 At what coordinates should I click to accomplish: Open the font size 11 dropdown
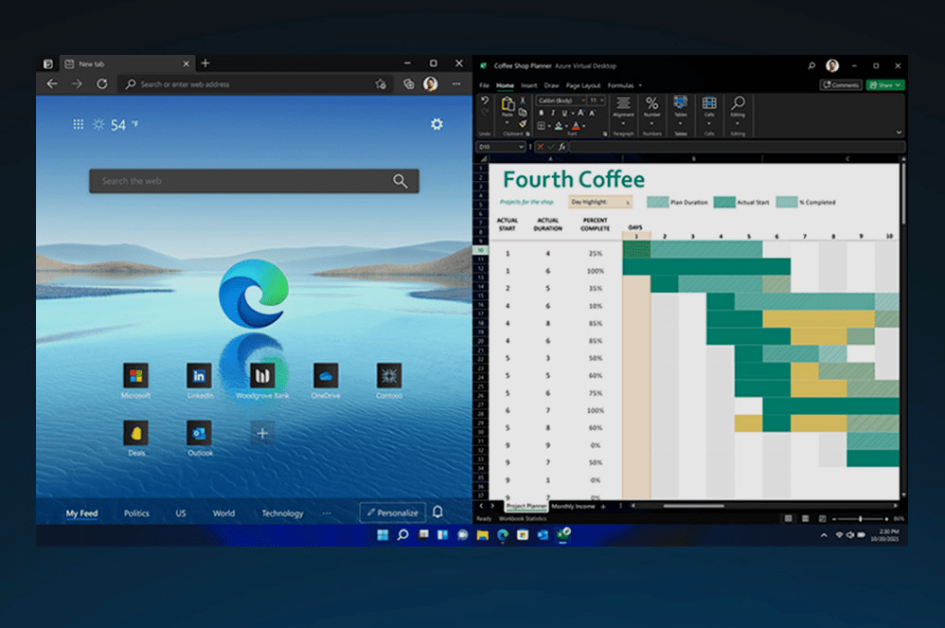(x=601, y=100)
